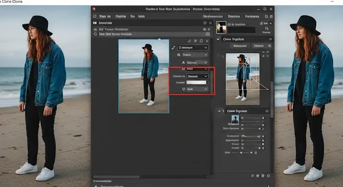Screen dimensions: 343x187
Task: Open the 'Ibak' dropdown beside the heart icon
Action: point(197,89)
